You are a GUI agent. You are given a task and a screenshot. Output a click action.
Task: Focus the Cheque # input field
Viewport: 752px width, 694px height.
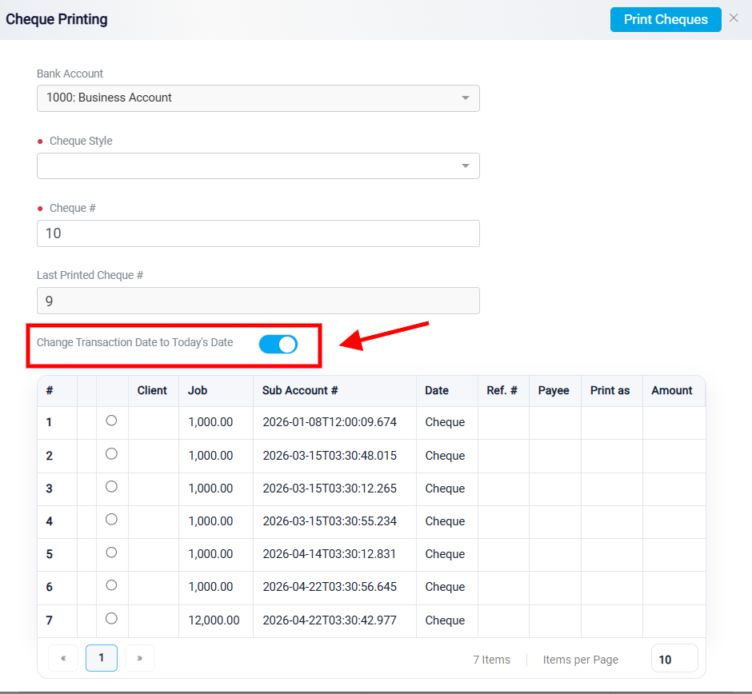click(x=258, y=233)
